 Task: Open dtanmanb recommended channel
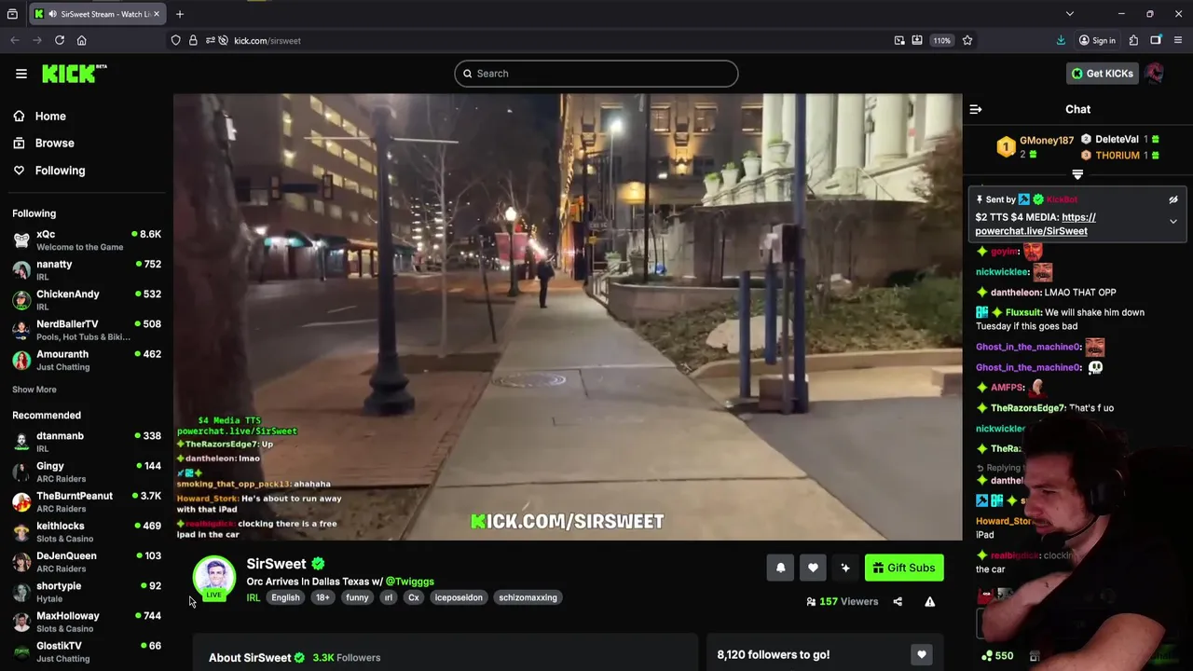87,442
